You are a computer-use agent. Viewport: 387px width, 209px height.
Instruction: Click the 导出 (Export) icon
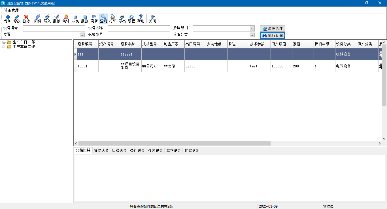[x=122, y=18]
